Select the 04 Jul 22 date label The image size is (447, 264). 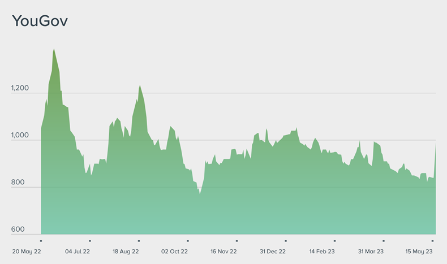coord(78,252)
